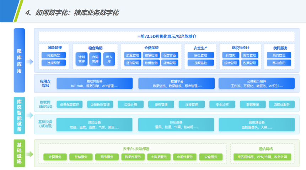Click the 违规预警 box

click(54, 63)
